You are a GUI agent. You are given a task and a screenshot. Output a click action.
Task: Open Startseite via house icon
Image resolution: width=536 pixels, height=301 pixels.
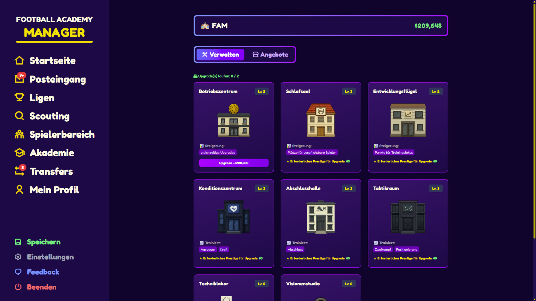(19, 60)
